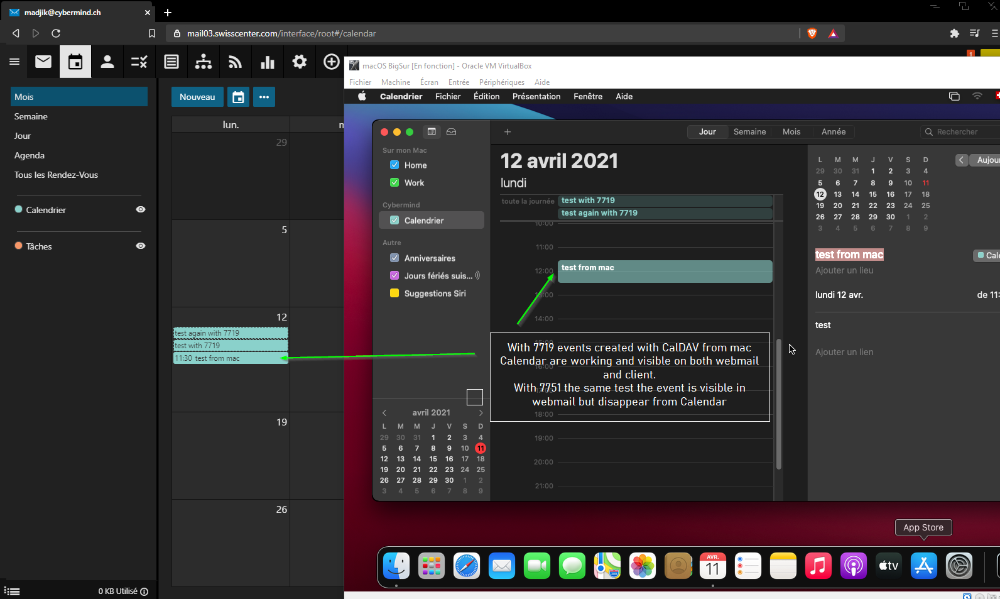Image resolution: width=1000 pixels, height=599 pixels.
Task: Switch to the Semaine view tab
Action: click(749, 132)
